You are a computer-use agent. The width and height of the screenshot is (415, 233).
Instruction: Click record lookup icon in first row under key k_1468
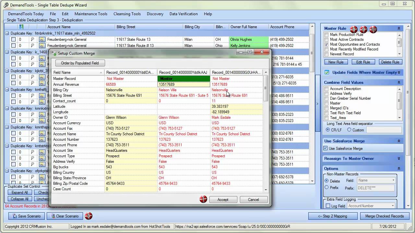42,58
